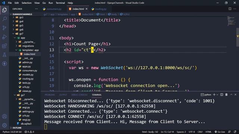
Task: Split the terminal panel
Action: tap(221, 95)
